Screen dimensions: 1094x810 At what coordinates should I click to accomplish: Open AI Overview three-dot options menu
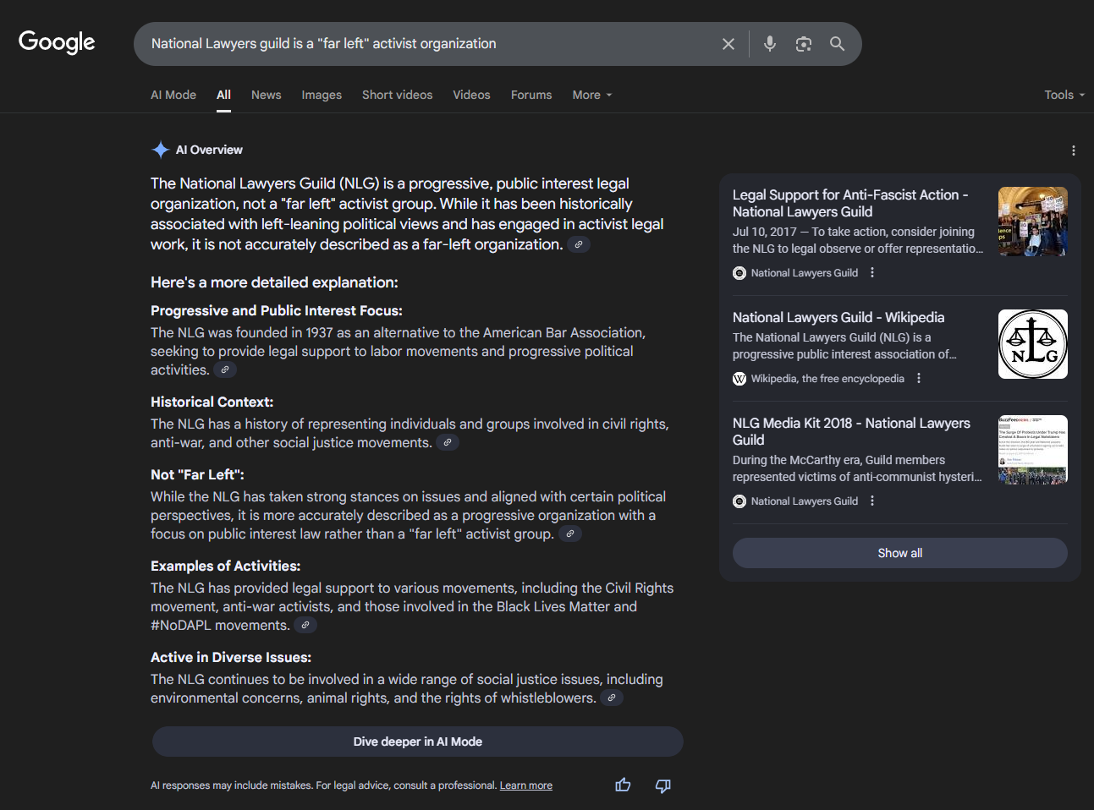point(1074,151)
